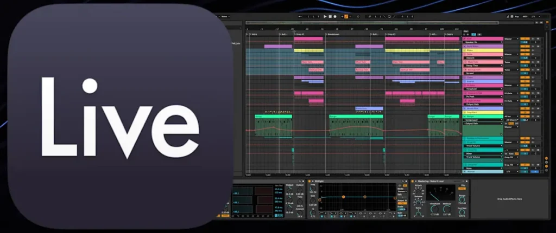Select the Trap Perc track header
Viewport: 556px width, 233px height.
483,113
